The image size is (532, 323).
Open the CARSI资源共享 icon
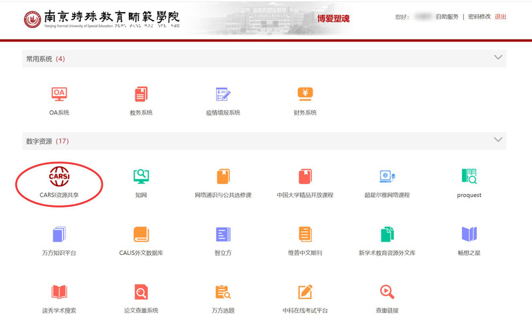[59, 177]
